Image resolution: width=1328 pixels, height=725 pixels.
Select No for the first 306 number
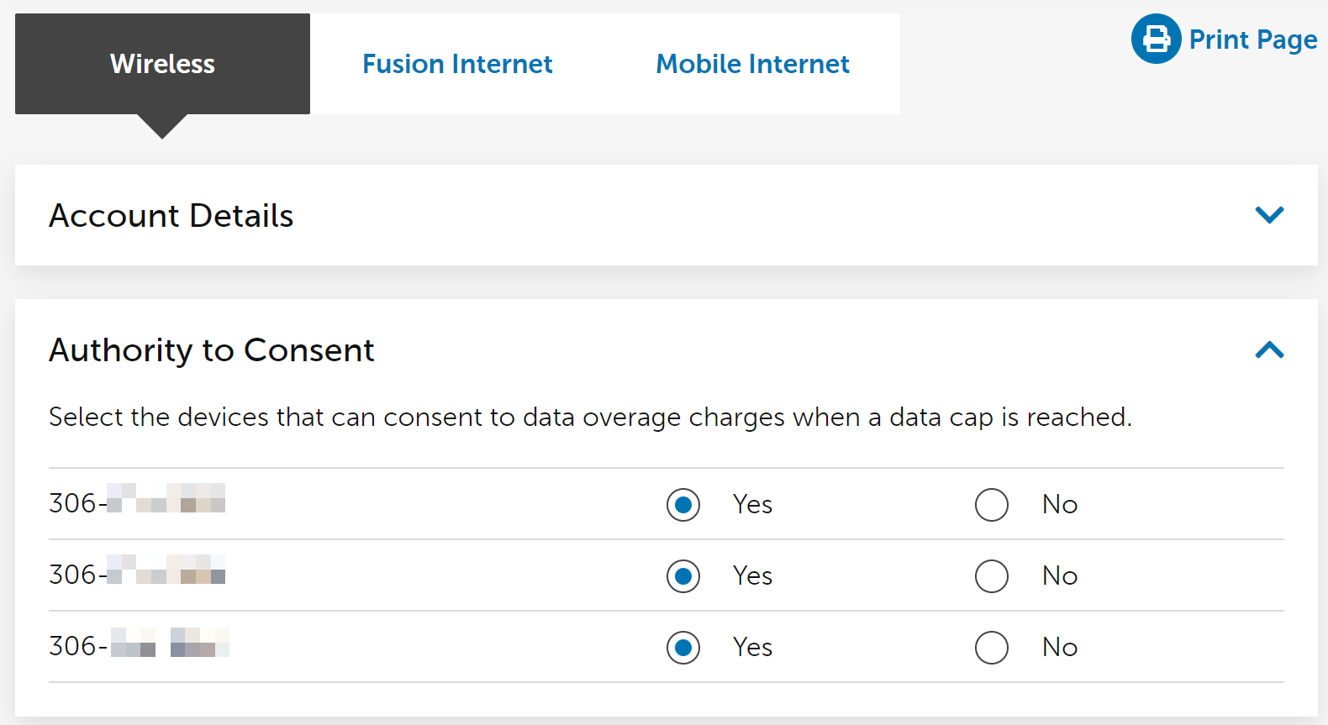(992, 504)
